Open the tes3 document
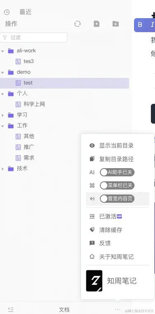The height and width of the screenshot is (314, 155). (x=28, y=61)
